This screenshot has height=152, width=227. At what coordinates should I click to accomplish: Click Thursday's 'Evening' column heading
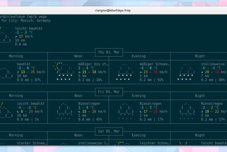pos(139,56)
